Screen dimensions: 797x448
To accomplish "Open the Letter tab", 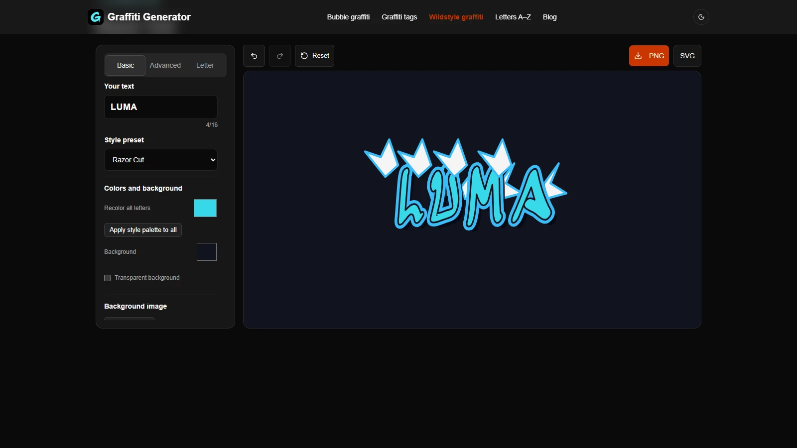I will coord(205,65).
